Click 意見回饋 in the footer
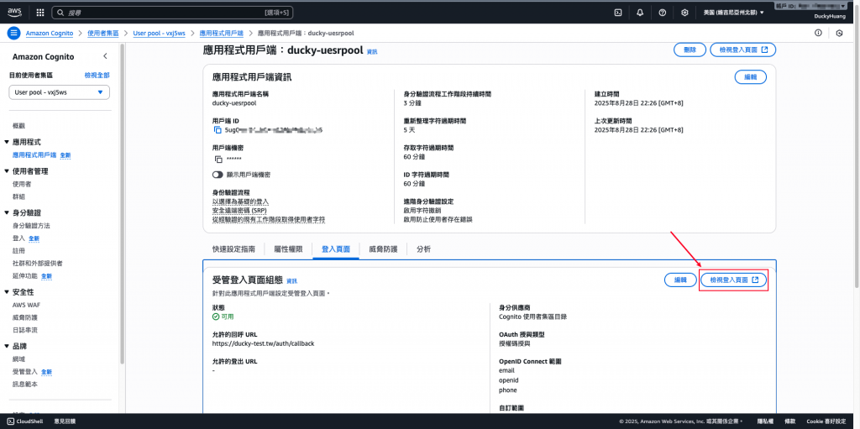This screenshot has width=860, height=429. click(65, 421)
